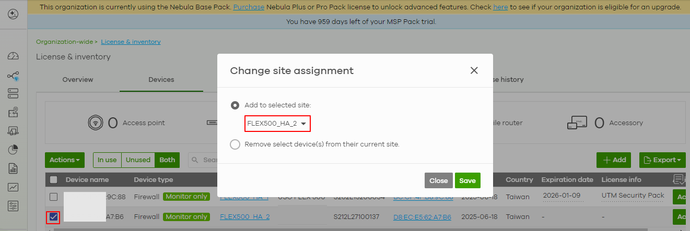Image resolution: width=690 pixels, height=231 pixels.
Task: Open the site map location sidebar icon
Action: tap(13, 112)
